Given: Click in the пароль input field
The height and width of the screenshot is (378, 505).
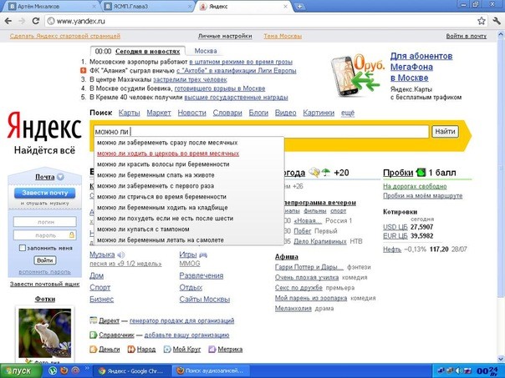Looking at the screenshot, I should coord(45,235).
